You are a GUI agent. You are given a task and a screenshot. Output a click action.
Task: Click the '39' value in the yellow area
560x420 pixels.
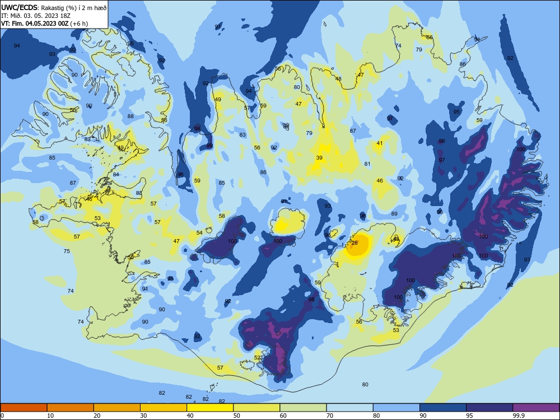(319, 157)
